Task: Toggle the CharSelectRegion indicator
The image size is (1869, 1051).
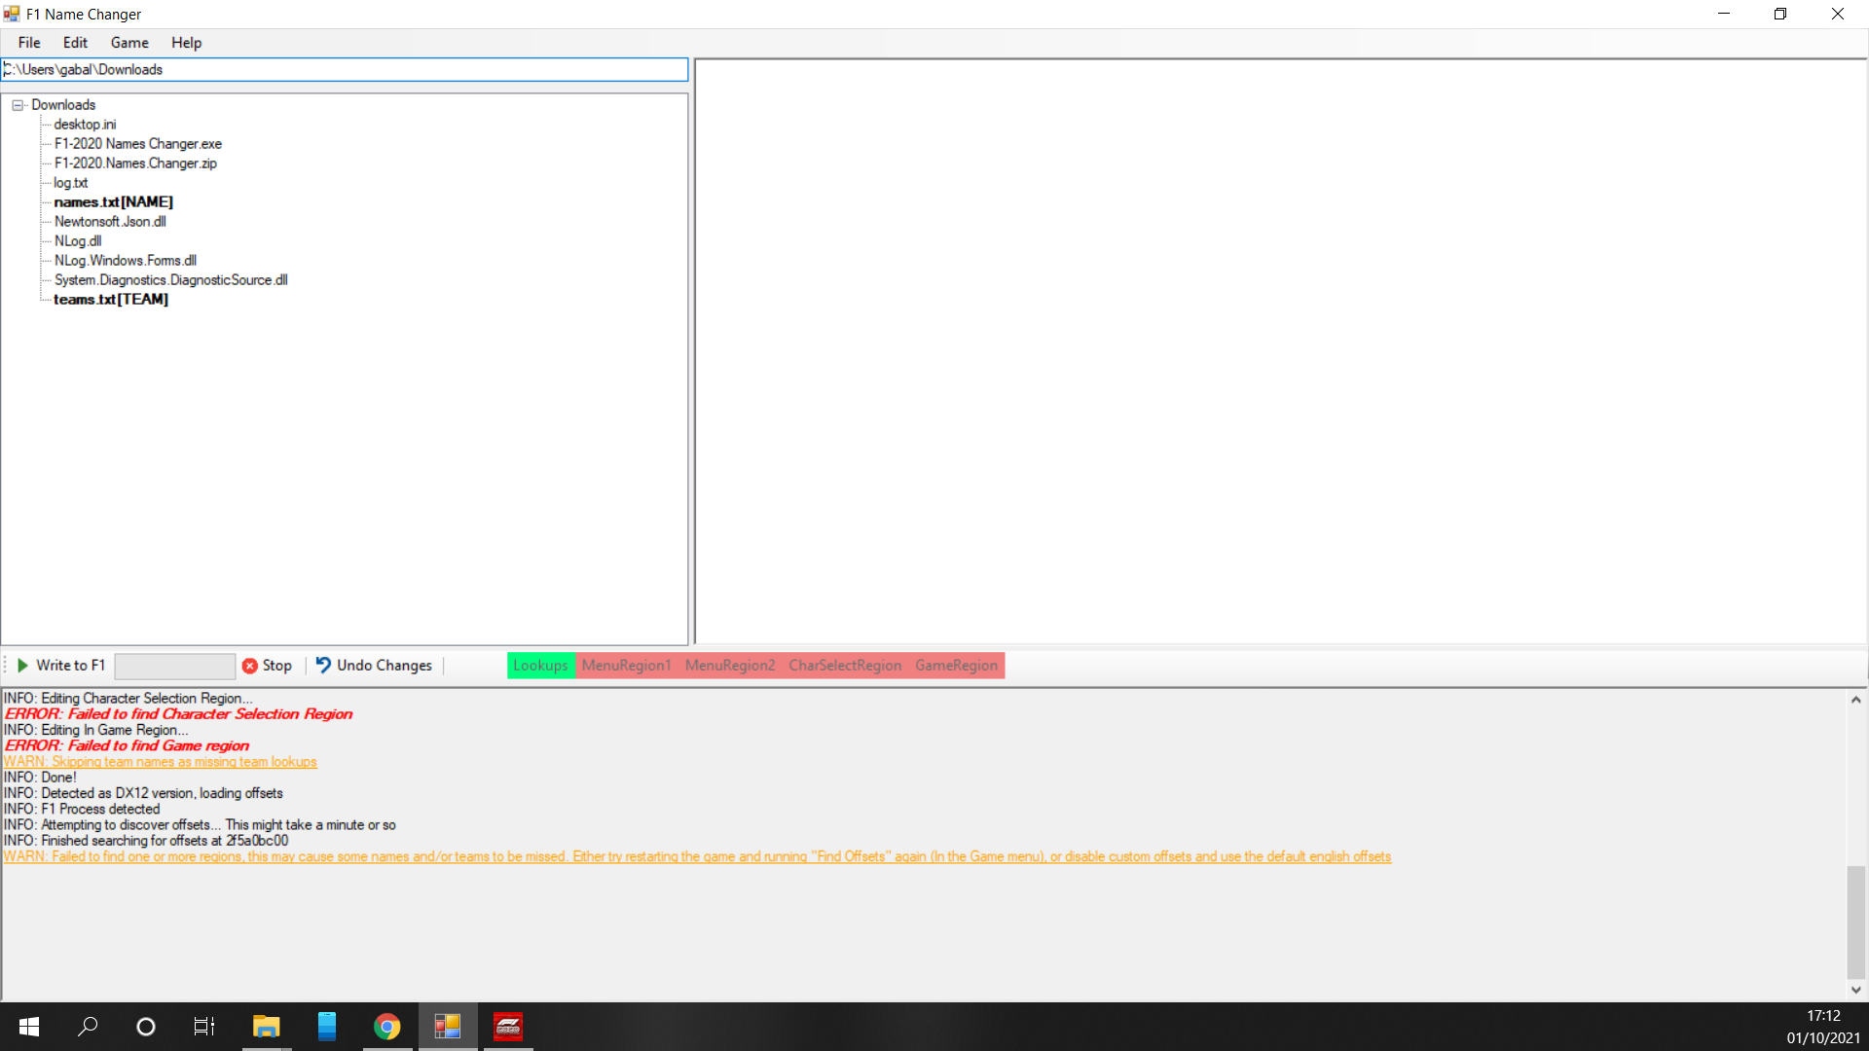Action: [845, 666]
